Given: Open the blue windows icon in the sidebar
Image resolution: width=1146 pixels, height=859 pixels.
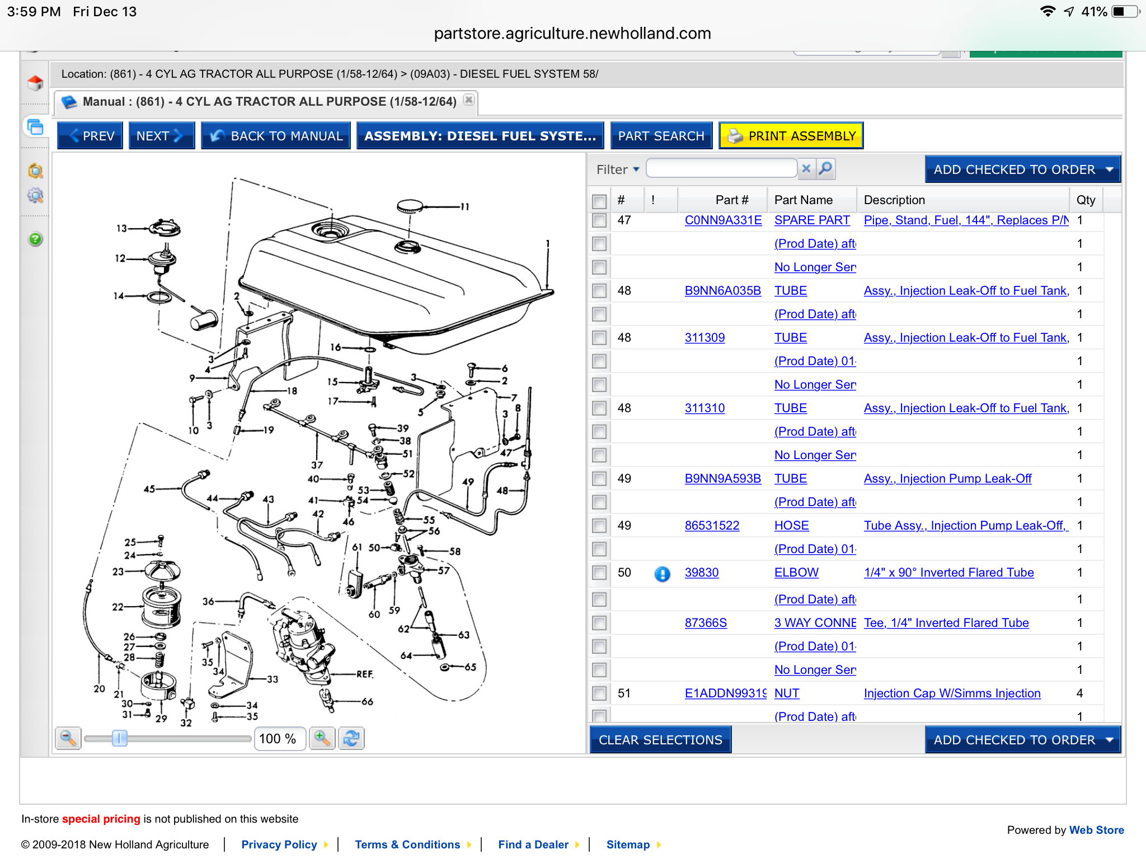Looking at the screenshot, I should point(35,127).
